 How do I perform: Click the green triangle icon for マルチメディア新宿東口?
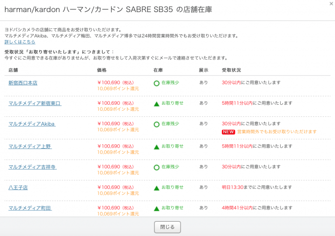click(x=157, y=104)
